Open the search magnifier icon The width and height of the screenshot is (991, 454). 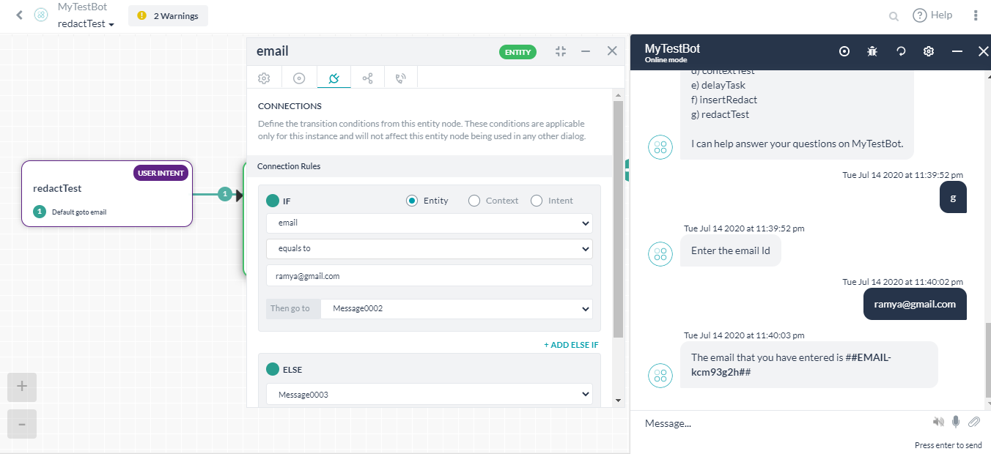[x=894, y=16]
